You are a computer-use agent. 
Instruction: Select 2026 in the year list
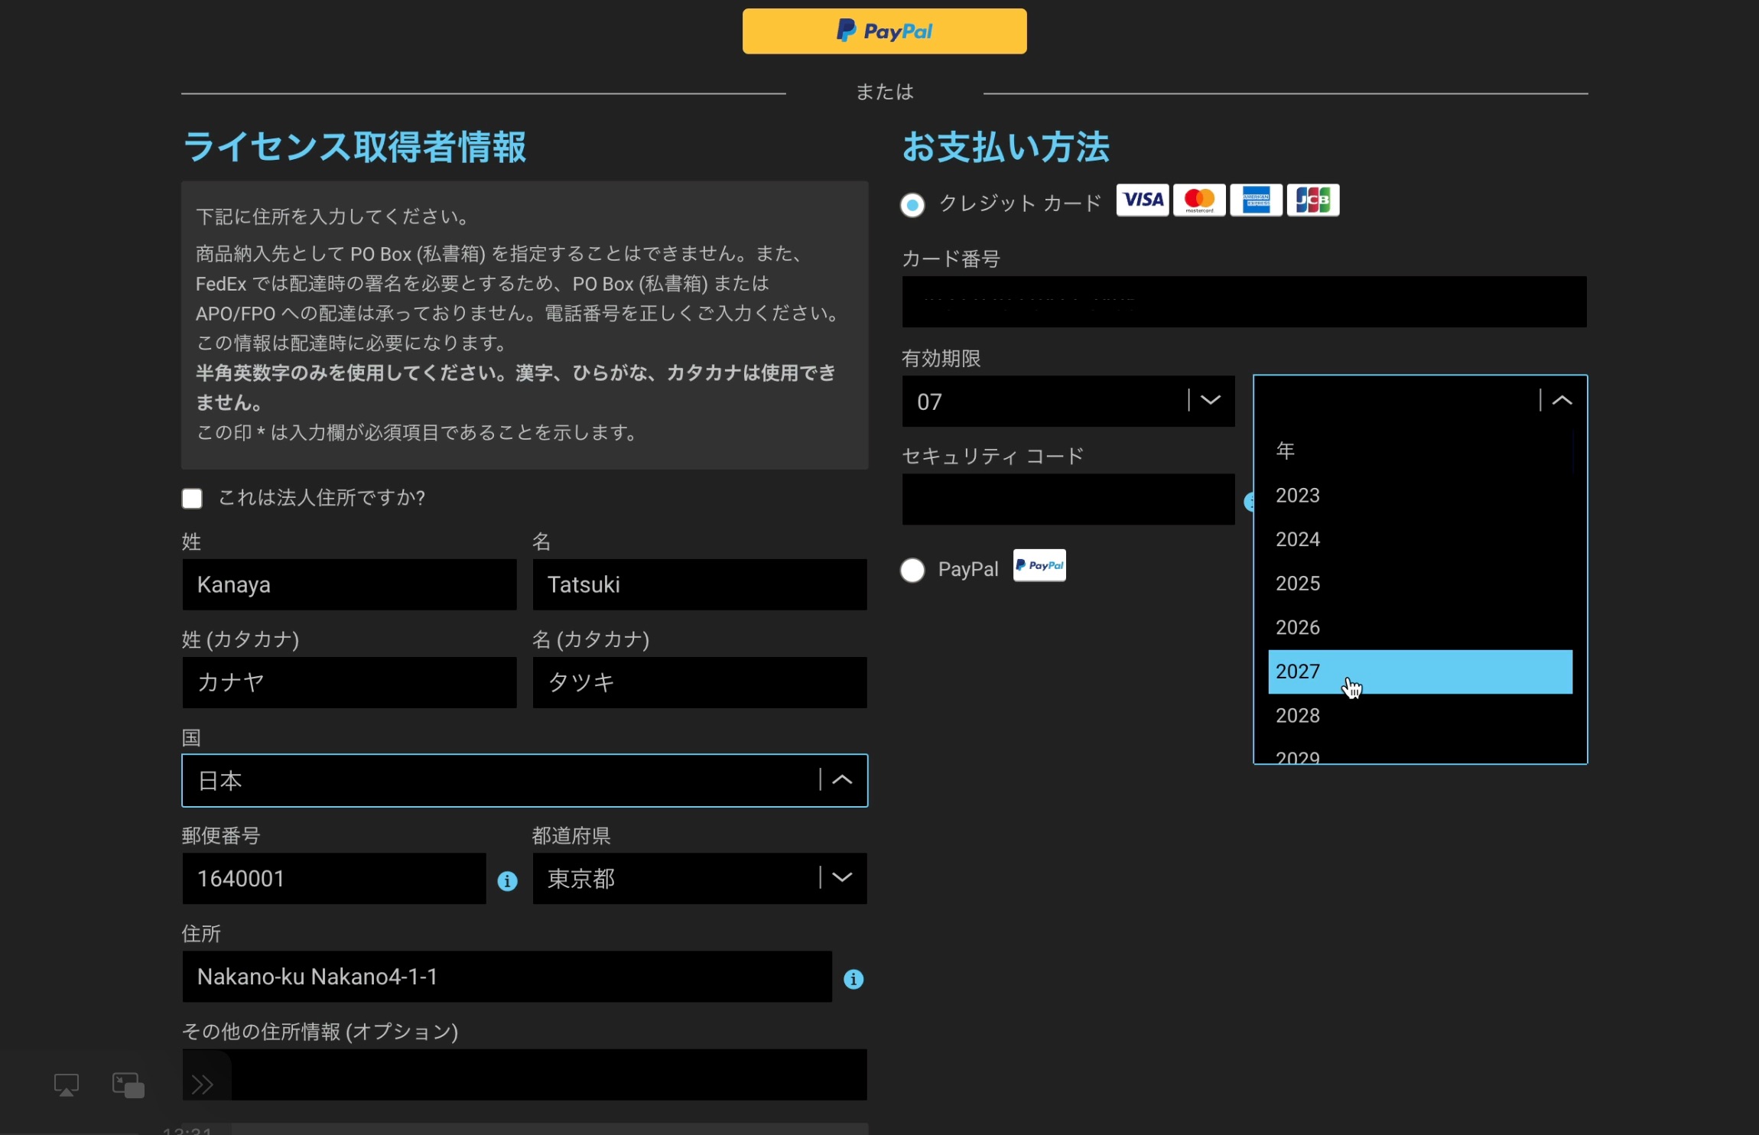point(1420,628)
